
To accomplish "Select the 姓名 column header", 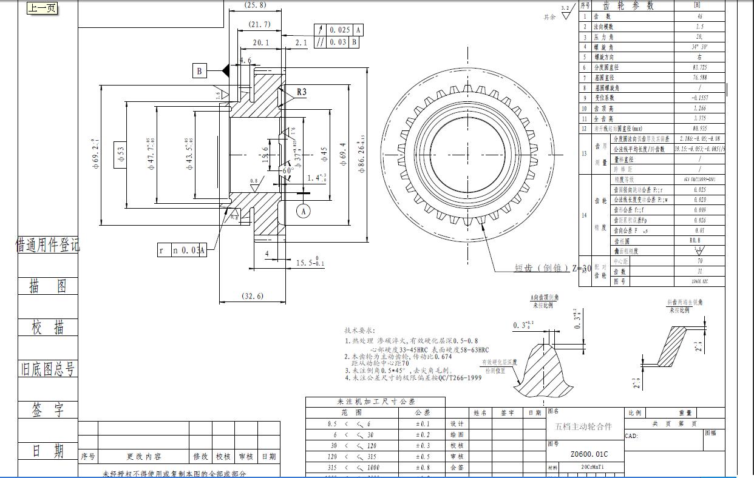I will [480, 412].
